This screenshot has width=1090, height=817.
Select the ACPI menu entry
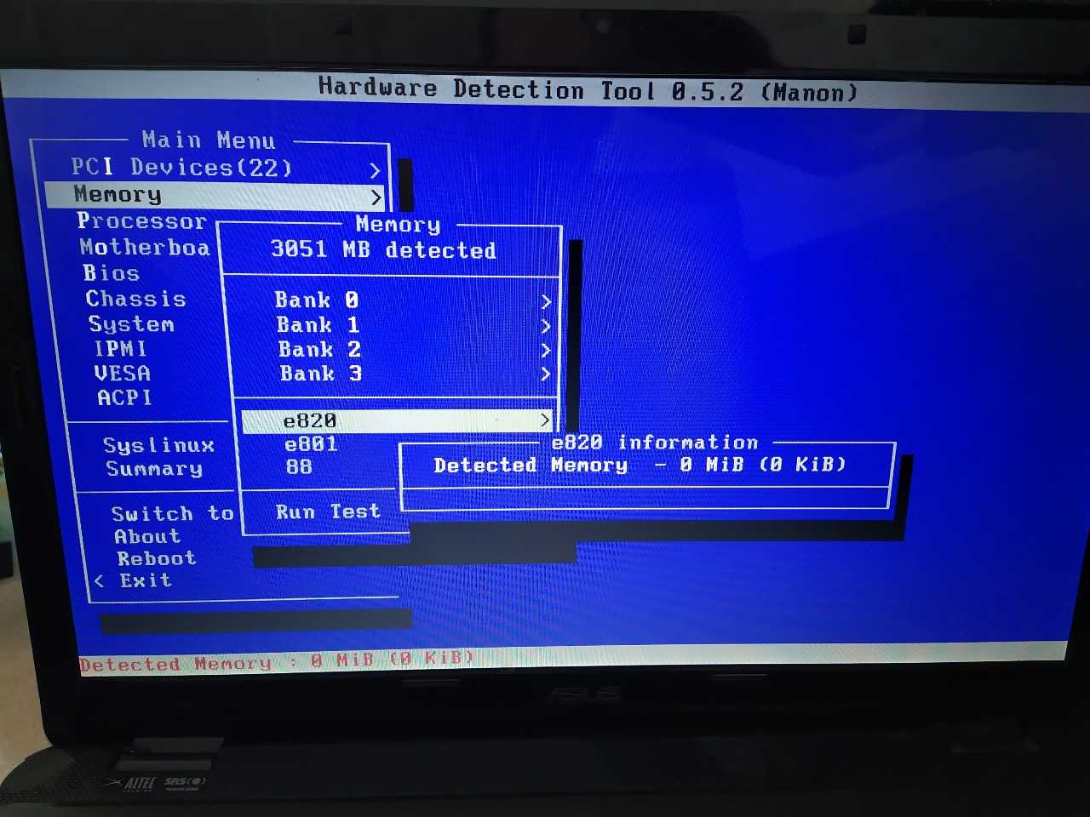tap(124, 397)
